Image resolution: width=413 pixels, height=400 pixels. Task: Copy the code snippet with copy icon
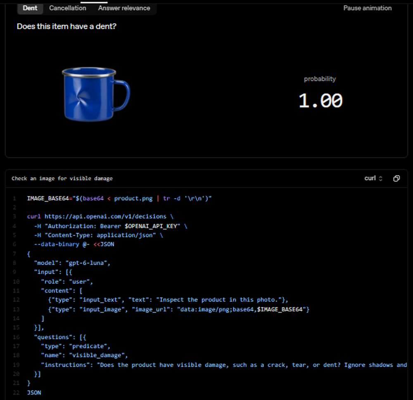[396, 178]
